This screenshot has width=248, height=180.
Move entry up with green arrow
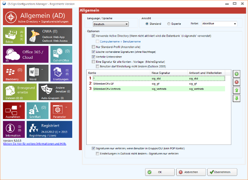(237, 90)
